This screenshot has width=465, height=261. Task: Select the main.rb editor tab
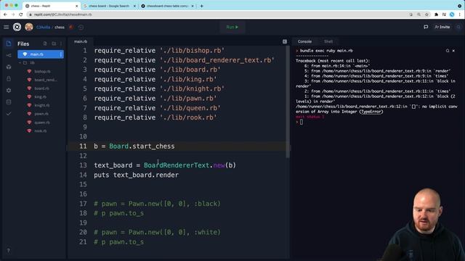point(81,41)
